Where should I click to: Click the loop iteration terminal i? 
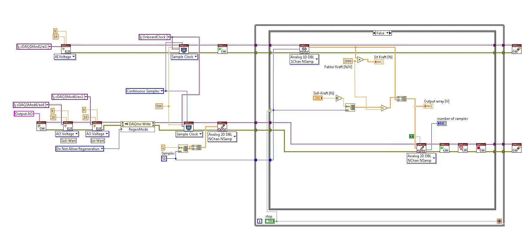[x=259, y=221]
